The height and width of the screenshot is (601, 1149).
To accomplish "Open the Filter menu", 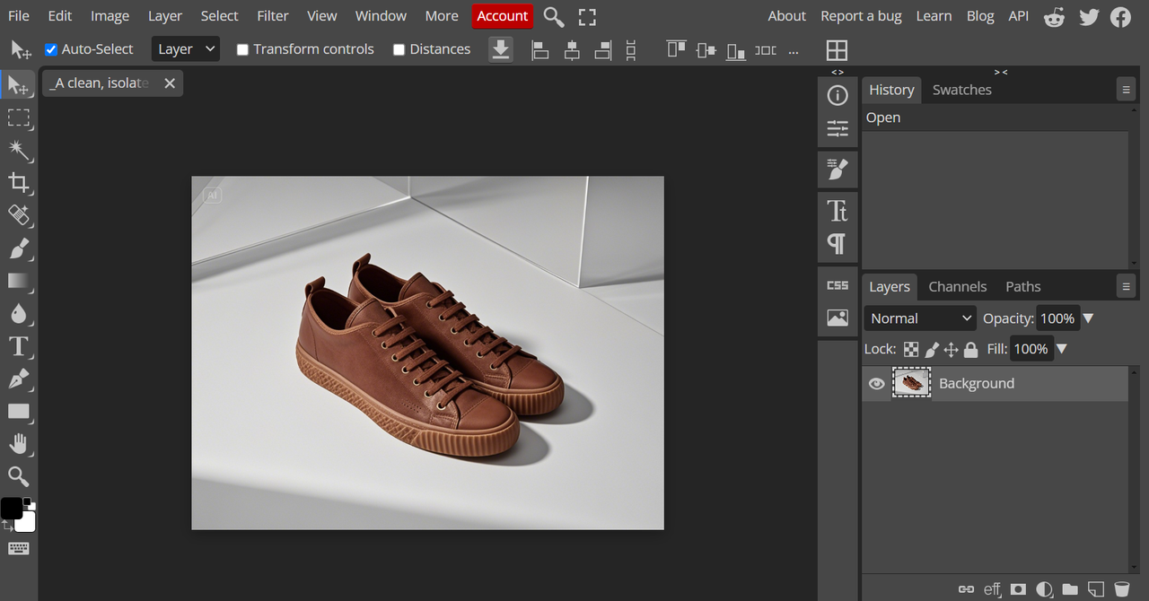I will tap(273, 16).
